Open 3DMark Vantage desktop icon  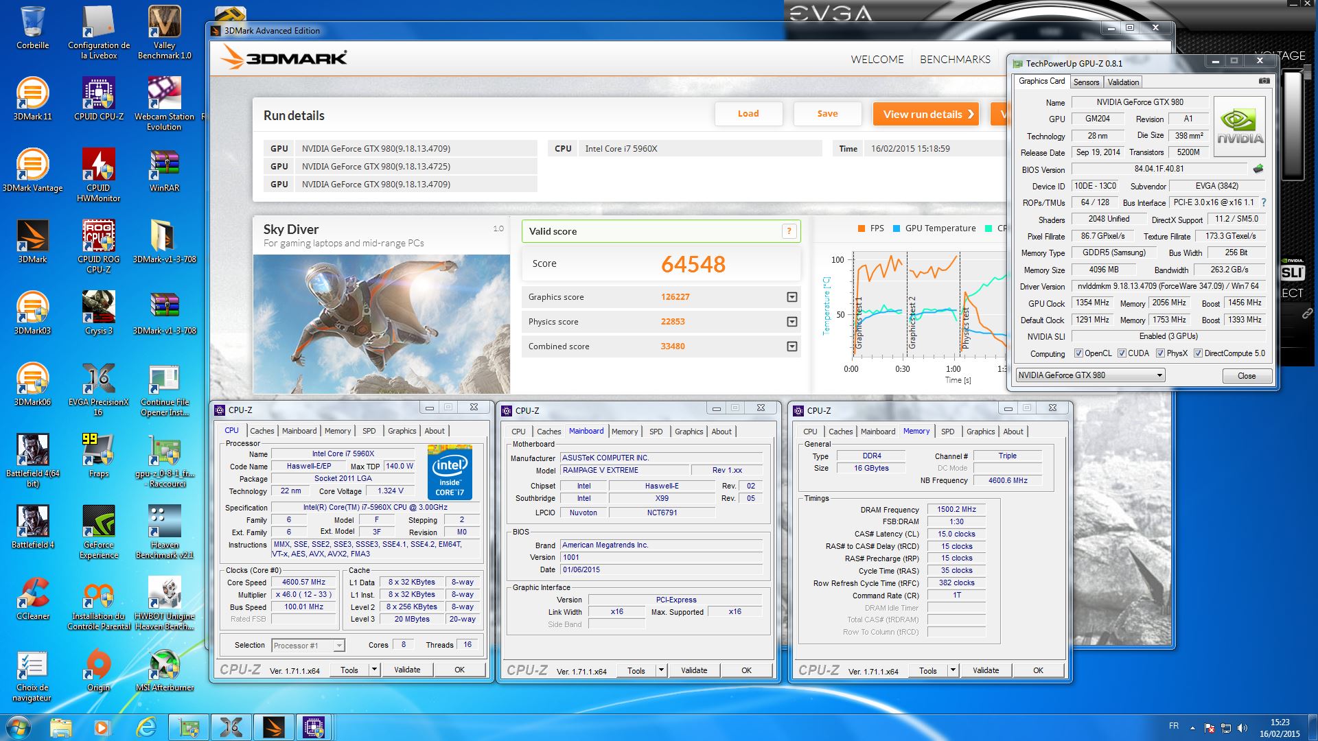[x=32, y=170]
